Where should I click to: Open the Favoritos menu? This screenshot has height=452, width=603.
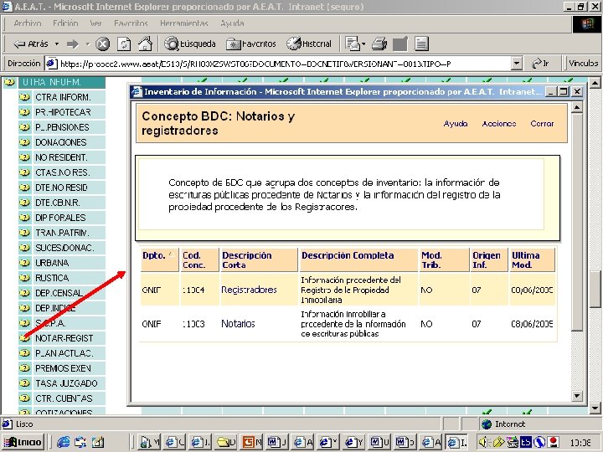[x=131, y=23]
